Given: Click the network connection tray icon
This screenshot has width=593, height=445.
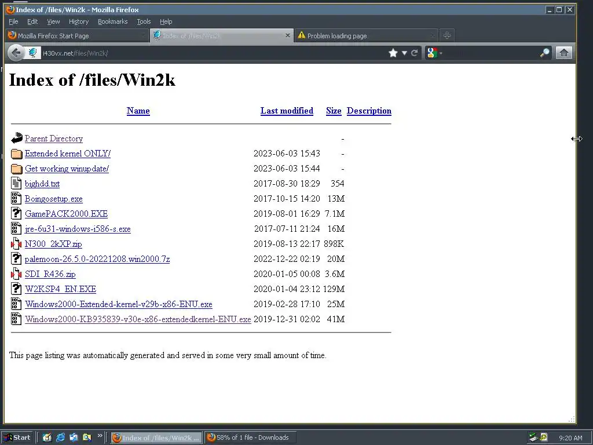Looking at the screenshot, I should (533, 437).
